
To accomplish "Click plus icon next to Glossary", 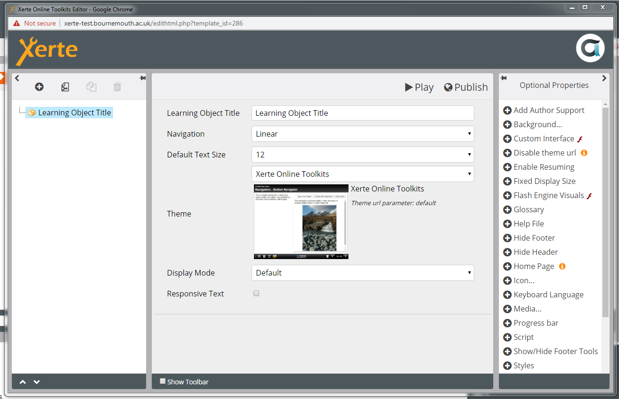I will tap(507, 209).
